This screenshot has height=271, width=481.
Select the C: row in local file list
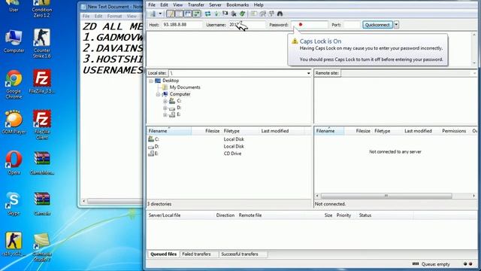pos(229,139)
